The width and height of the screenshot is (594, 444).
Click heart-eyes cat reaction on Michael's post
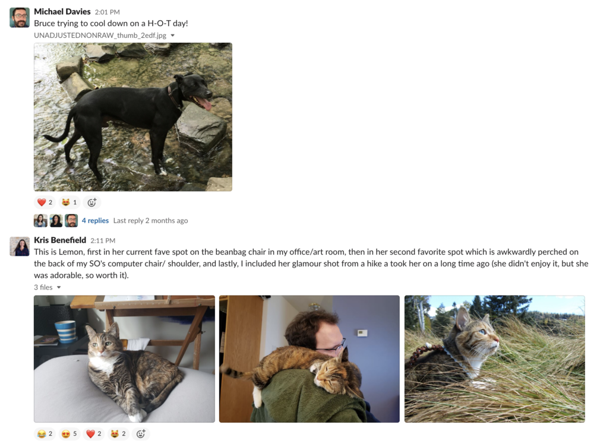[69, 202]
